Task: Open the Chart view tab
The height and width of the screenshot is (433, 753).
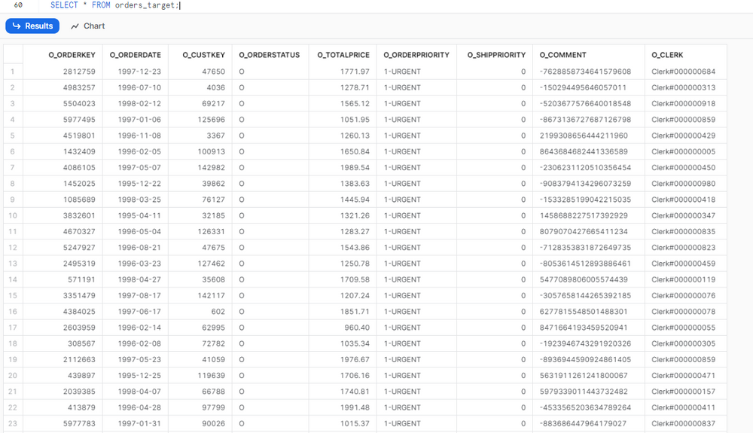Action: pos(87,26)
